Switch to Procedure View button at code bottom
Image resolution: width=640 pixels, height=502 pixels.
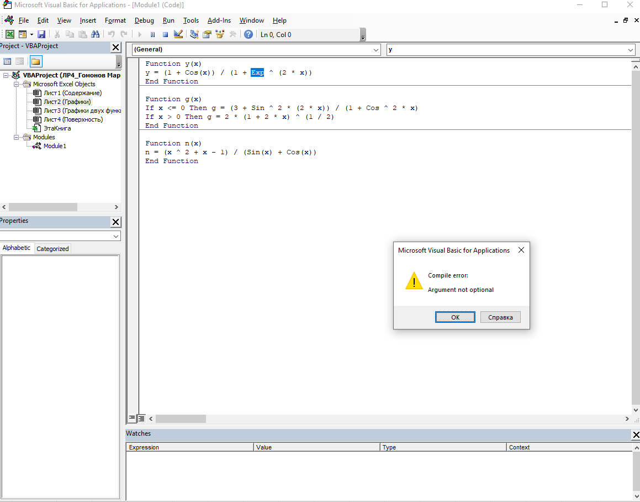[x=132, y=418]
